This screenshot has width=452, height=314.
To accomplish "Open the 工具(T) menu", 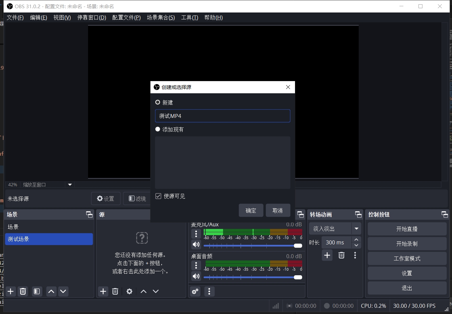I will click(x=190, y=18).
